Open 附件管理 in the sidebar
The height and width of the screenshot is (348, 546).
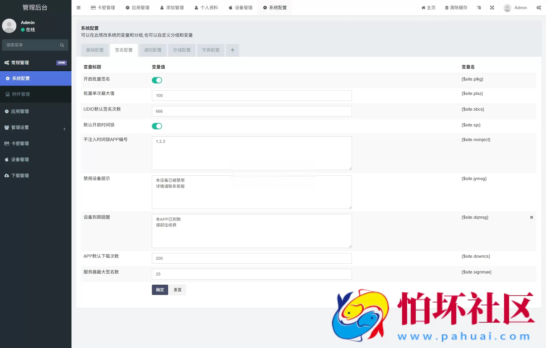[21, 94]
